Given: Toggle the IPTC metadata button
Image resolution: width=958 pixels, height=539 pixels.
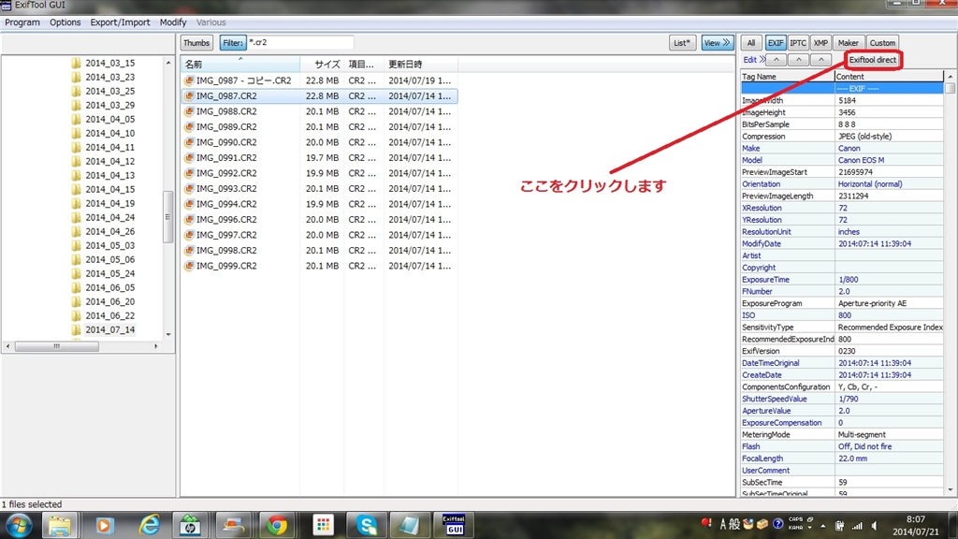Looking at the screenshot, I should [798, 43].
